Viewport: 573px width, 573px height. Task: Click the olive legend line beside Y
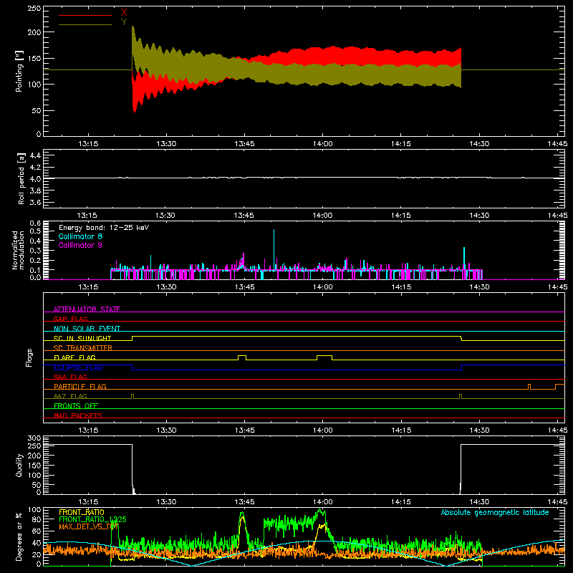point(85,25)
